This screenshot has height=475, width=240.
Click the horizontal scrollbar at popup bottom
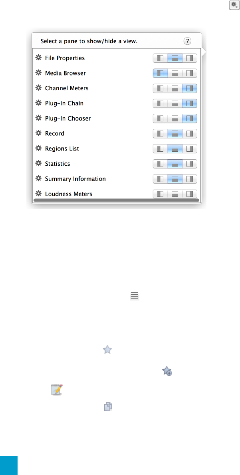pyautogui.click(x=117, y=200)
